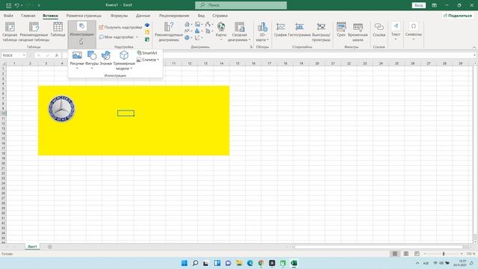Open Трехмерные модели (3D models)
The width and height of the screenshot is (478, 269).
coord(124,60)
